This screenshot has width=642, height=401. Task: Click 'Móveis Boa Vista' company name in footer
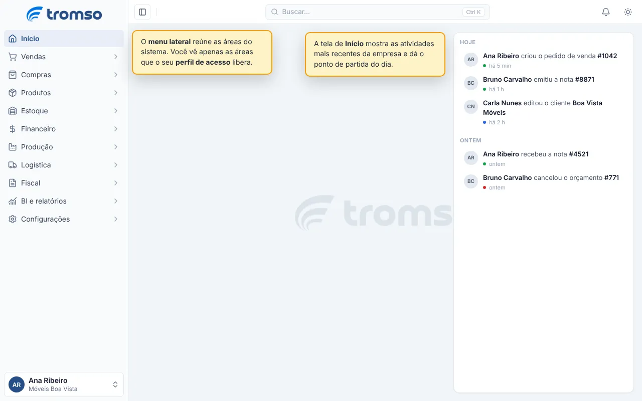click(x=53, y=389)
